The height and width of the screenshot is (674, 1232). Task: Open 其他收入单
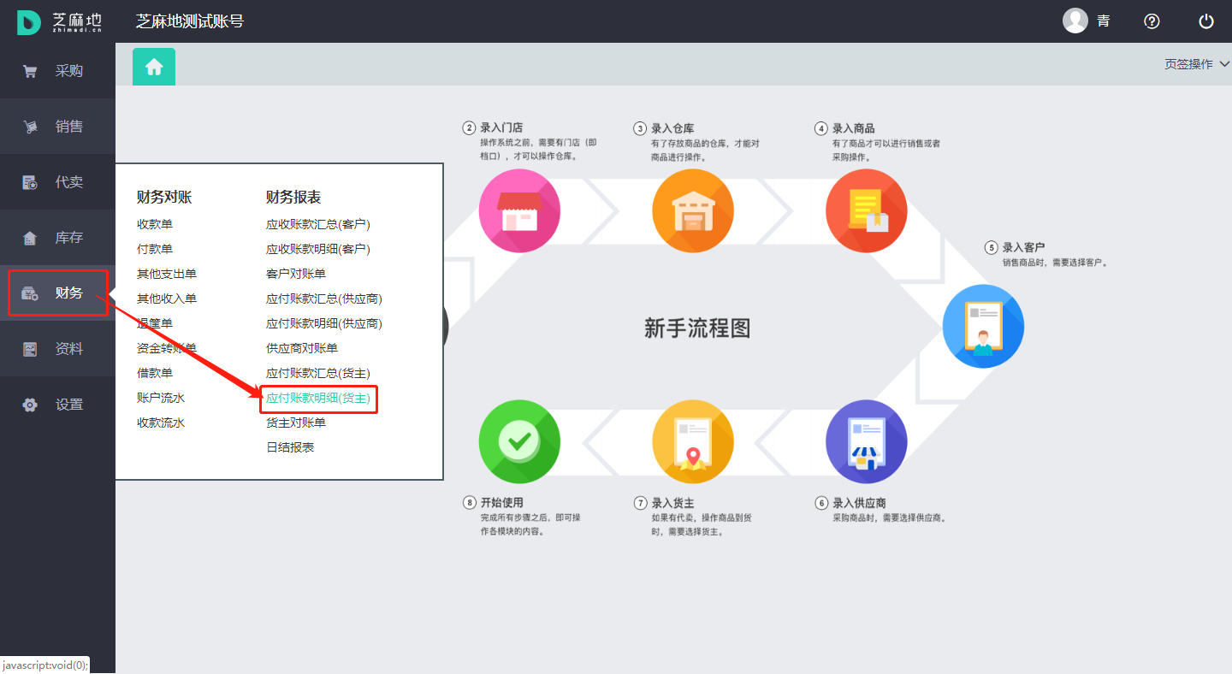[167, 299]
